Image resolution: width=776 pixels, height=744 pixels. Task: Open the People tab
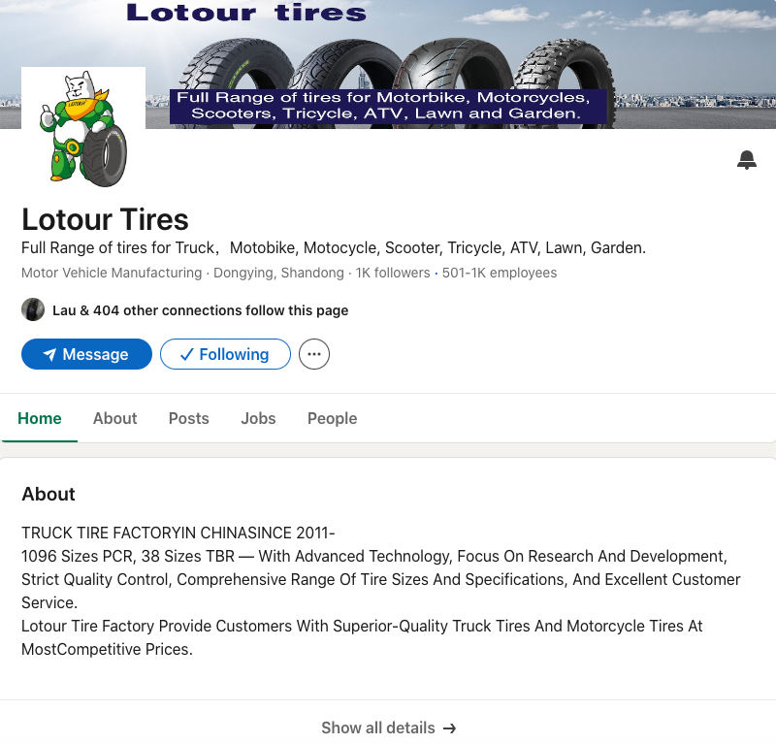tap(332, 418)
